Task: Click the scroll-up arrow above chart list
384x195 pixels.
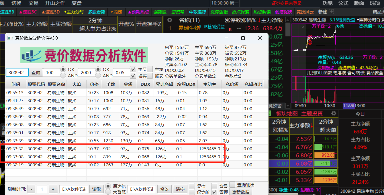Action: point(287,20)
